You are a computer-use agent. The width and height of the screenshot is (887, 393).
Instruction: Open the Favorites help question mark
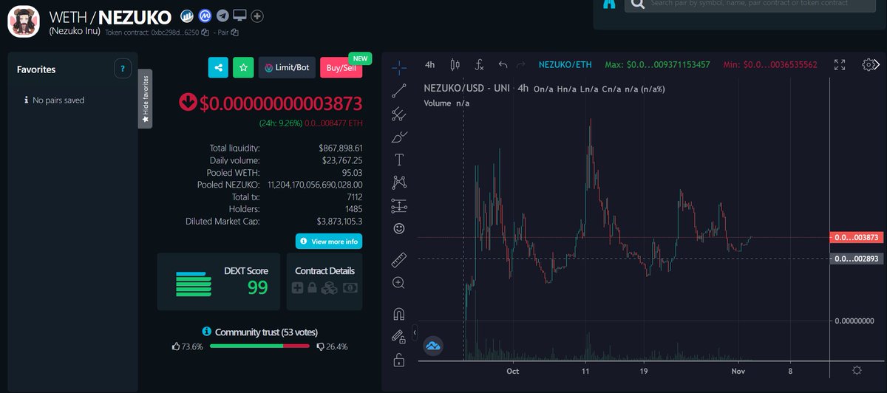[x=123, y=69]
